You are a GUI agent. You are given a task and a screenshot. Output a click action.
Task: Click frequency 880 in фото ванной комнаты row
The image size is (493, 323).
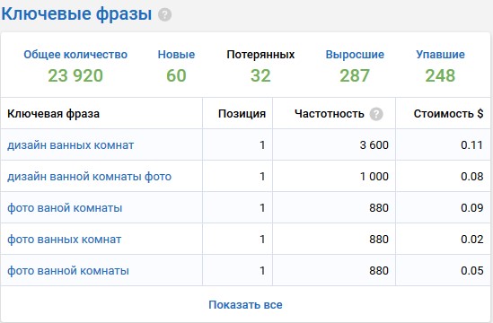pyautogui.click(x=379, y=271)
